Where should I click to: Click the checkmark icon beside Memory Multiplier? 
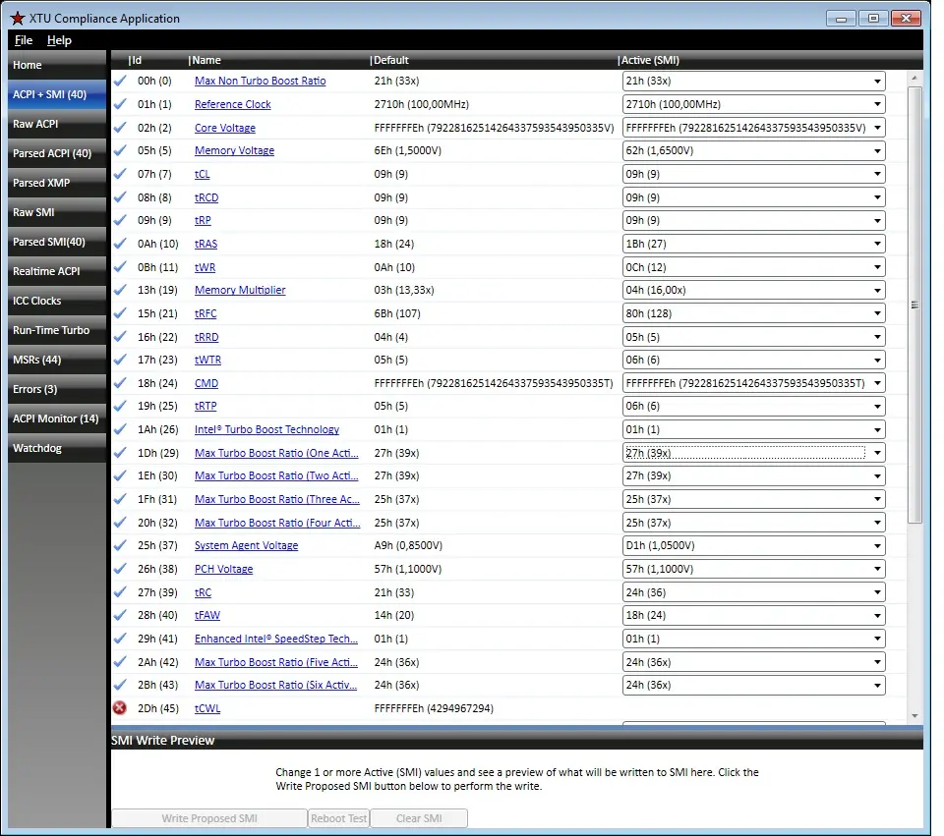click(120, 291)
